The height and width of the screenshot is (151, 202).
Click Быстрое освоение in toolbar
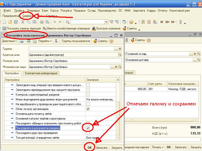(x=106, y=28)
